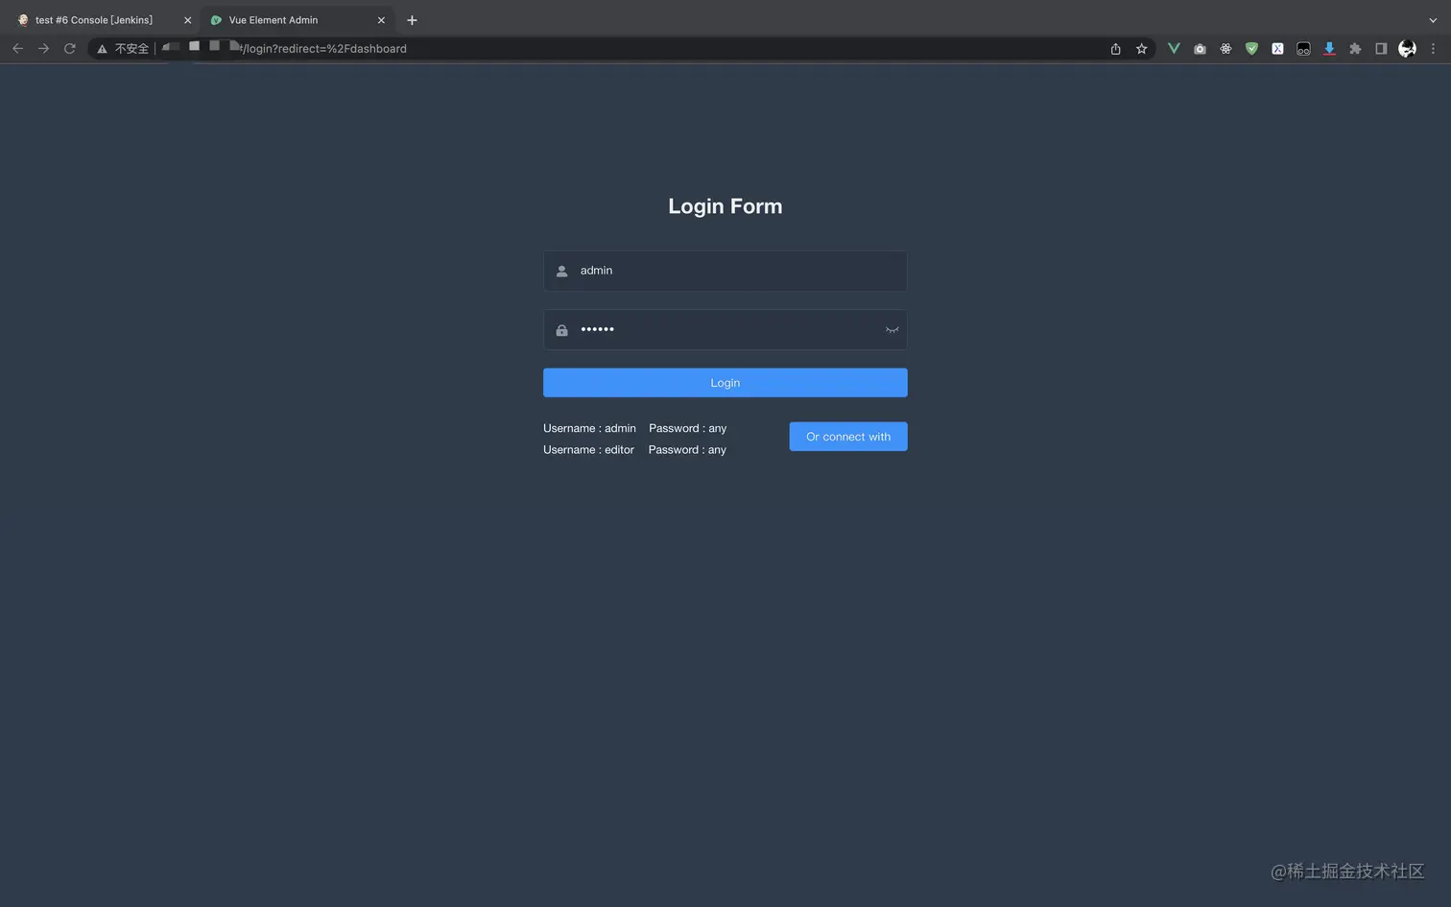This screenshot has width=1451, height=907.
Task: Click the user icon in username field
Action: pos(562,272)
